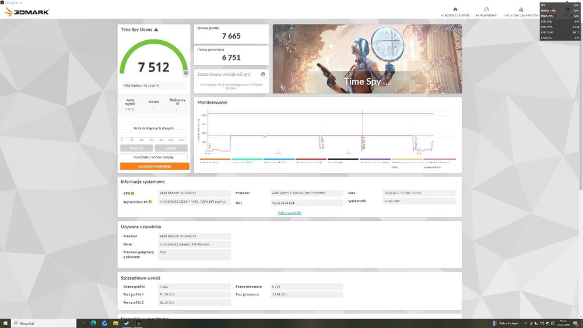
Task: Toggle the blue chart legend series
Action: click(279, 161)
